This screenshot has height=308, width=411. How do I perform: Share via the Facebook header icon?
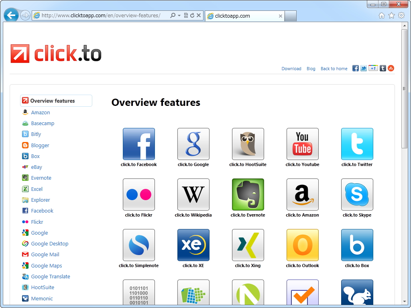356,68
